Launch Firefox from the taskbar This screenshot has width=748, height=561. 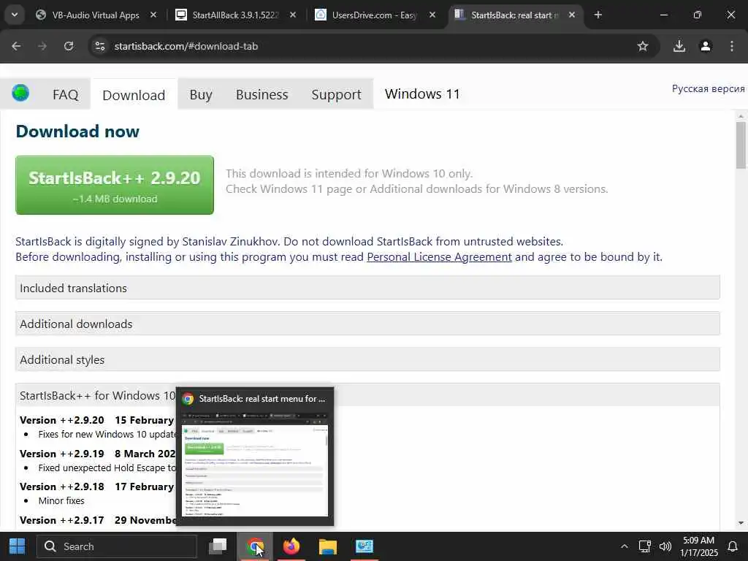coord(291,546)
